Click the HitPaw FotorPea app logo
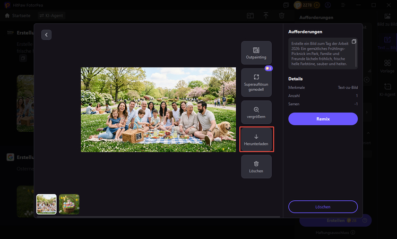The height and width of the screenshot is (239, 397). click(7, 5)
